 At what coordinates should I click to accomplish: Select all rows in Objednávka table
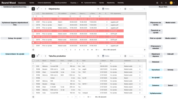coord(33,13)
